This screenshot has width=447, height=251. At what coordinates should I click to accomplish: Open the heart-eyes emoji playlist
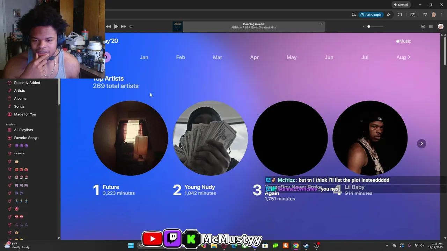pos(16,209)
